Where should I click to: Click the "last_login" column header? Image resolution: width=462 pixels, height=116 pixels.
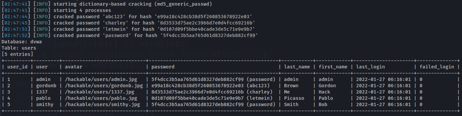370,67
